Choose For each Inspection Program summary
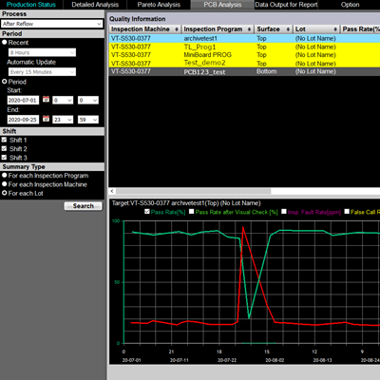Screen dimensions: 380x380 tap(5, 175)
